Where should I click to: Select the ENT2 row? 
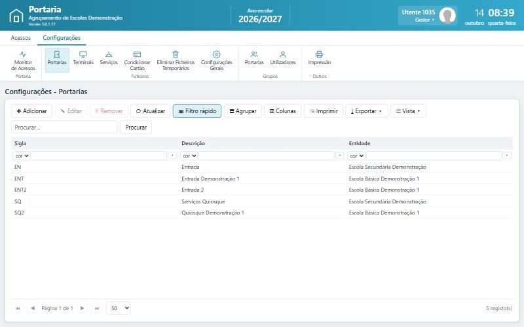click(x=262, y=190)
